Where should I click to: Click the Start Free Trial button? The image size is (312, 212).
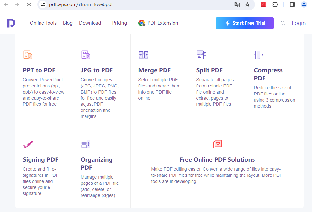[245, 23]
